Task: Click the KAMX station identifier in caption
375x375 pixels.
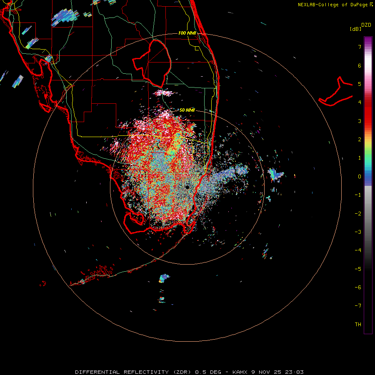Action: 240,372
